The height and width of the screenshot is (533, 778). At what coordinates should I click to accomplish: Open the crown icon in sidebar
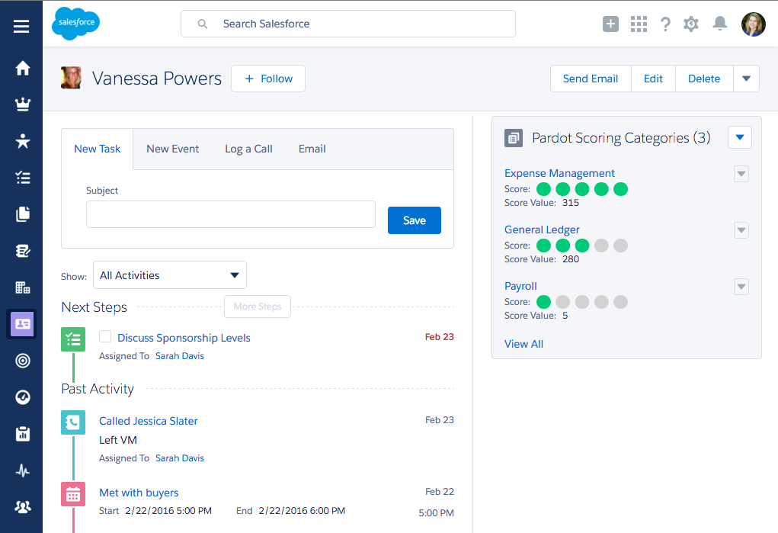pyautogui.click(x=22, y=104)
